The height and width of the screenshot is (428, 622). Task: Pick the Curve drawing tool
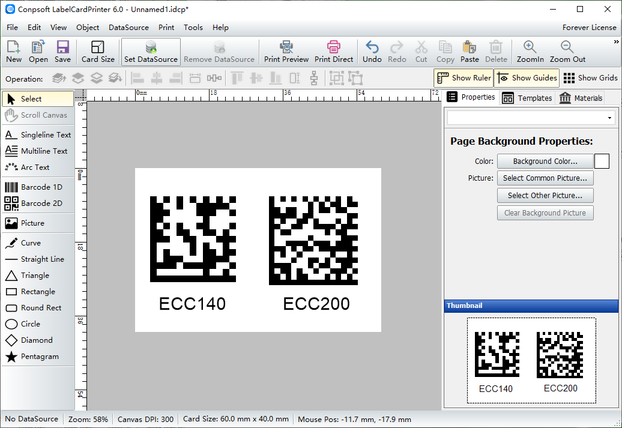(x=38, y=243)
